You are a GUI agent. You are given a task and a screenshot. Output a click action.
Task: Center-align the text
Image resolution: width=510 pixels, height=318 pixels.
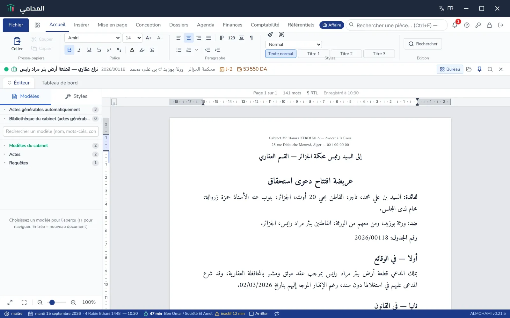[x=189, y=38]
